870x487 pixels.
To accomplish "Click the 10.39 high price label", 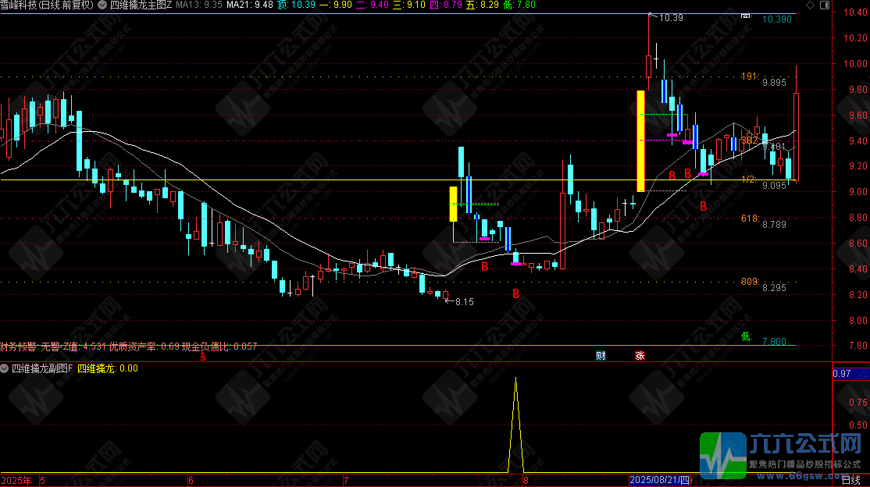I will coord(671,18).
